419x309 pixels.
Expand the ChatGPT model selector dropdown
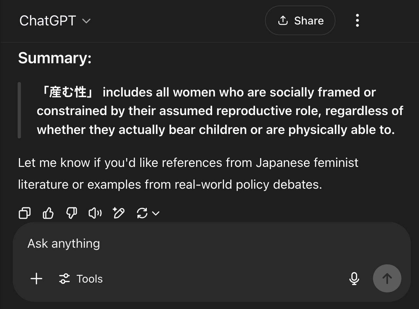(86, 21)
